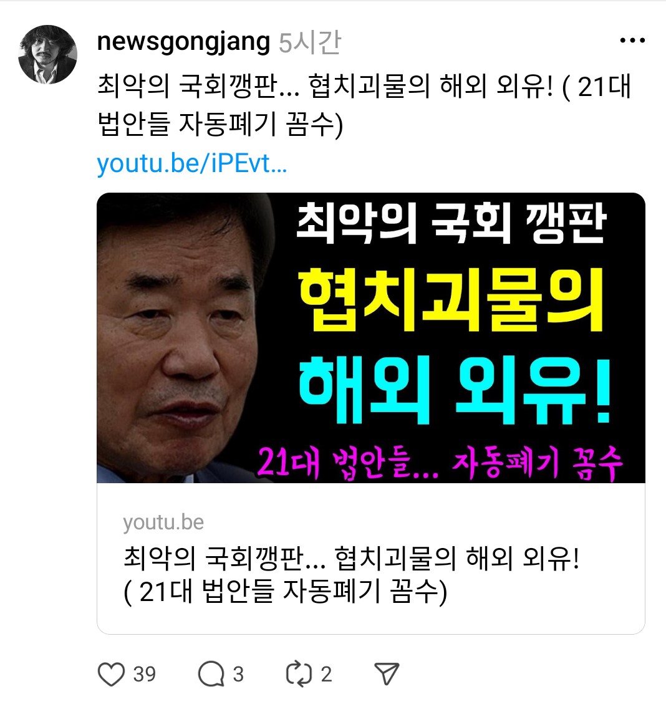This screenshot has height=712, width=666.
Task: Open the YouTube video preview thumbnail
Action: [370, 338]
